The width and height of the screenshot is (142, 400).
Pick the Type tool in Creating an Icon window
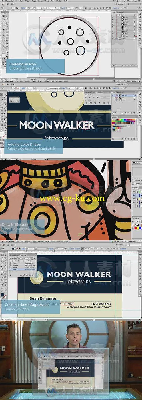coord(7,21)
